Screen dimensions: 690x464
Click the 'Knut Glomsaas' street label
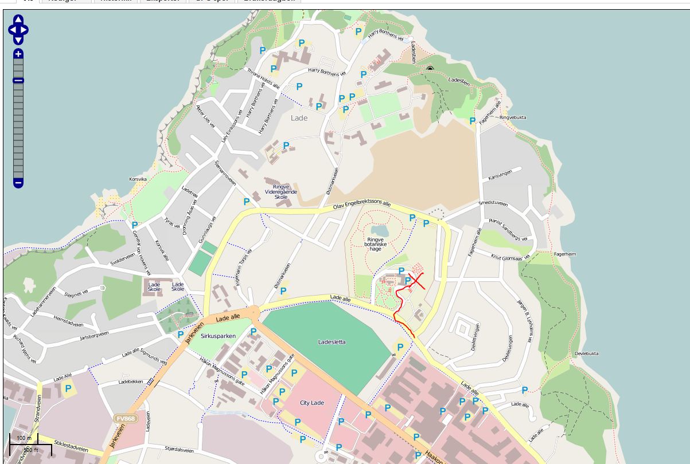[x=510, y=258]
